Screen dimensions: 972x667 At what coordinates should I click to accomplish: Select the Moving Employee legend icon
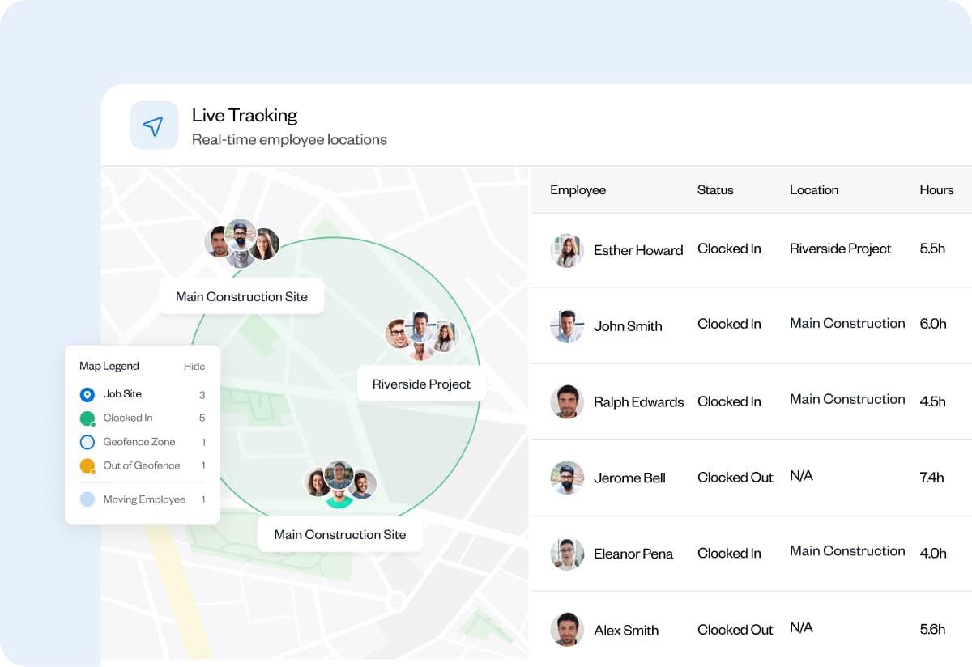click(x=88, y=499)
